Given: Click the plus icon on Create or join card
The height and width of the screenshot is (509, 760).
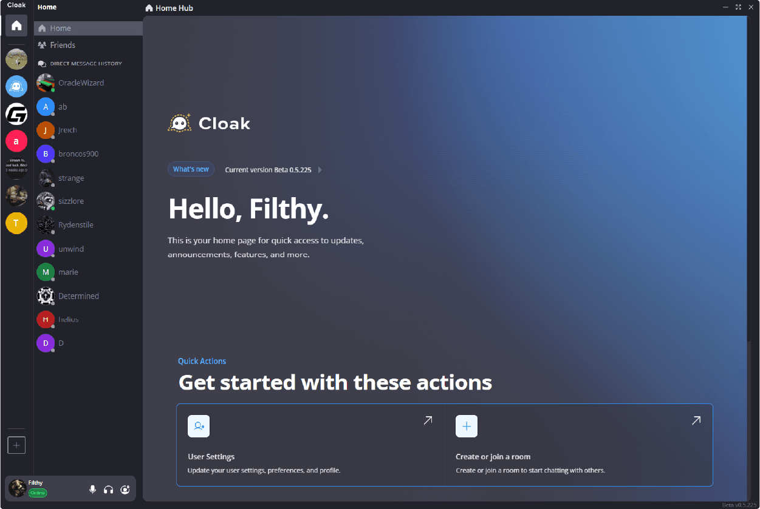Looking at the screenshot, I should tap(467, 426).
